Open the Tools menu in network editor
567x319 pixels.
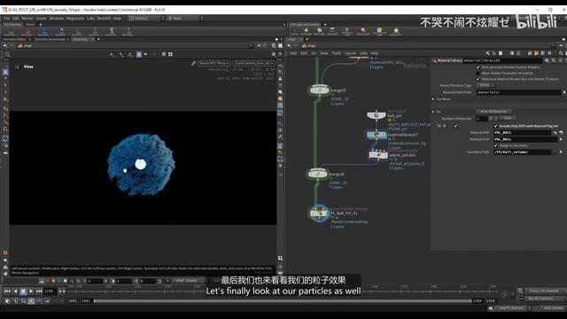pyautogui.click(x=337, y=53)
